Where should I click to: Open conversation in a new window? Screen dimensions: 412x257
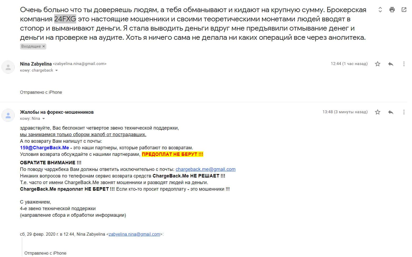(404, 10)
